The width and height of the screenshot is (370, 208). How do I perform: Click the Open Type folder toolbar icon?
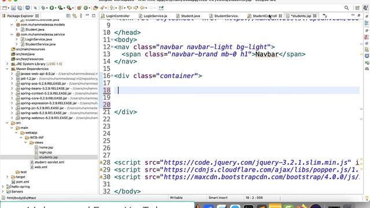pyautogui.click(x=95, y=8)
